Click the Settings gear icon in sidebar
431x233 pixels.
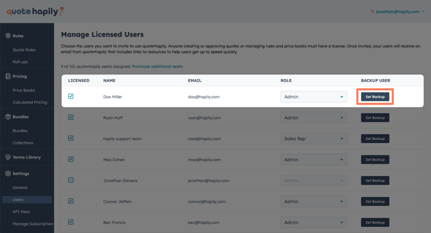click(8, 173)
